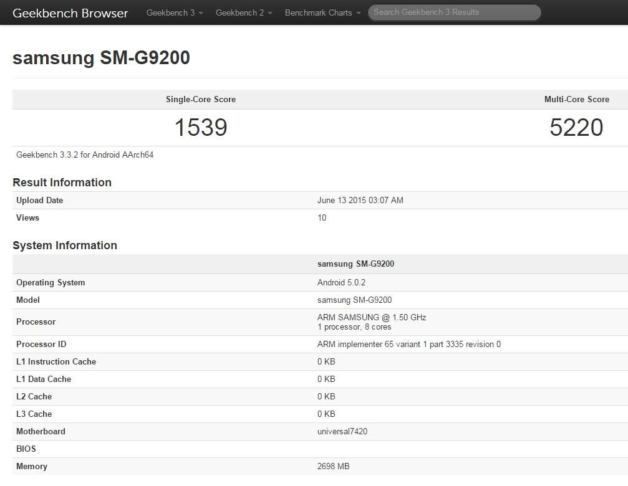
Task: Click the samsung SM-G9200 table column header
Action: click(355, 264)
